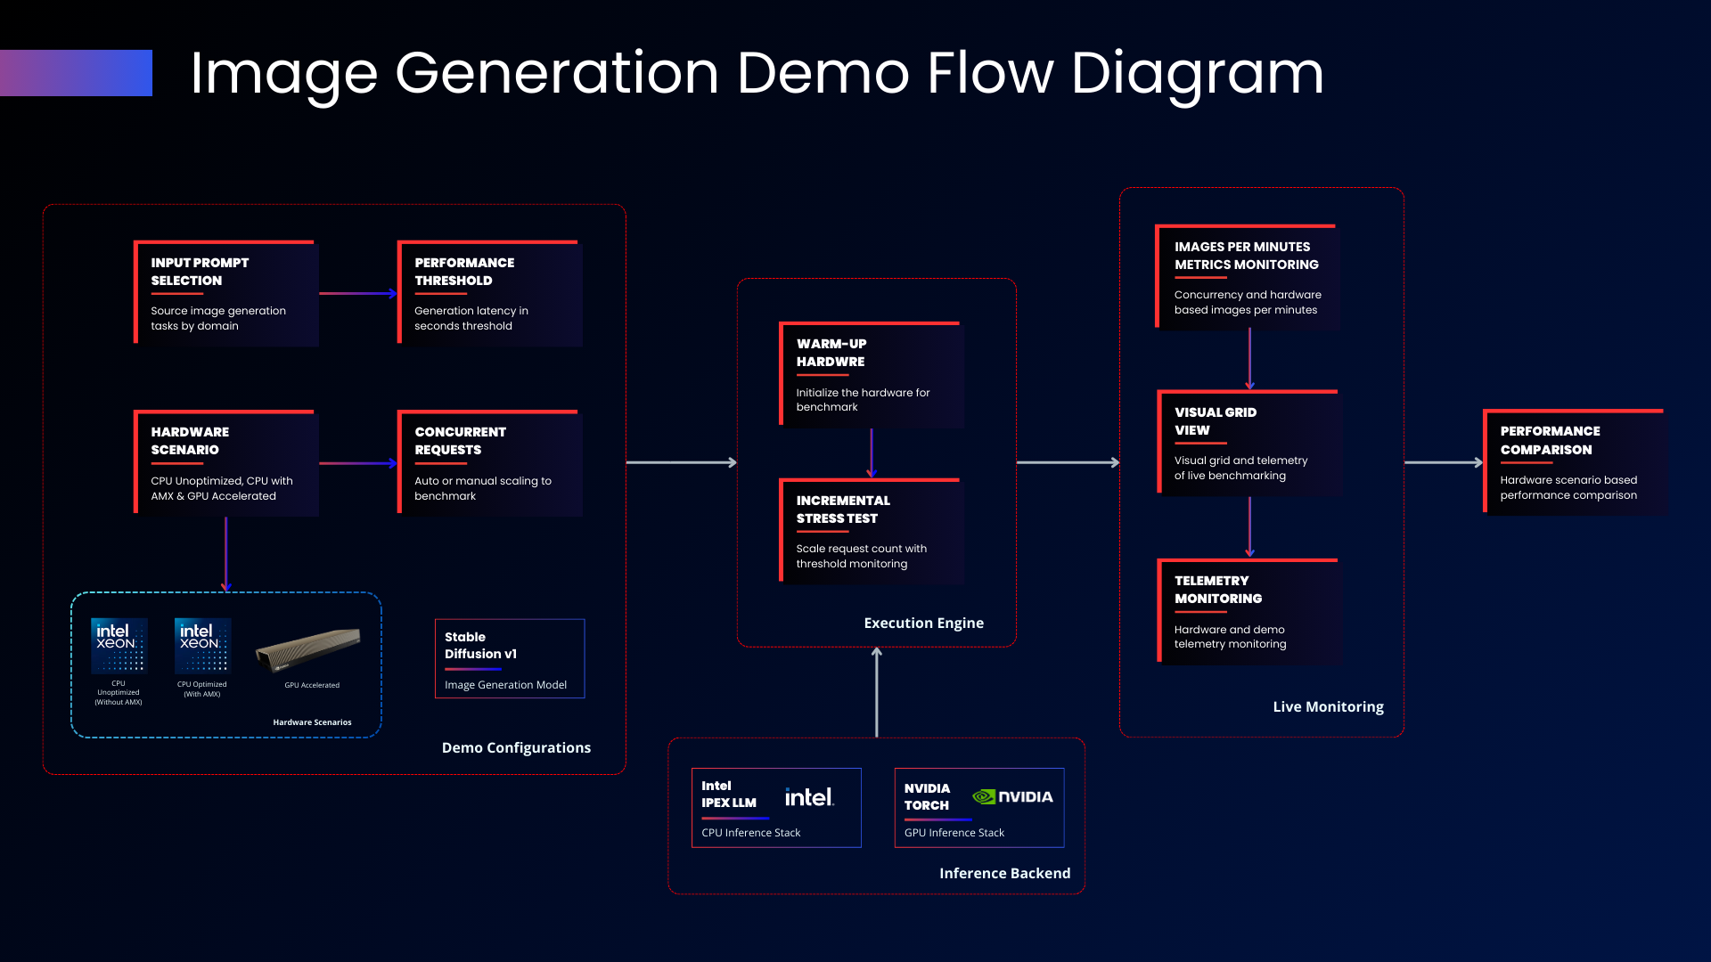Click the CPU Optimized with AMX Xeon icon

[x=202, y=645]
